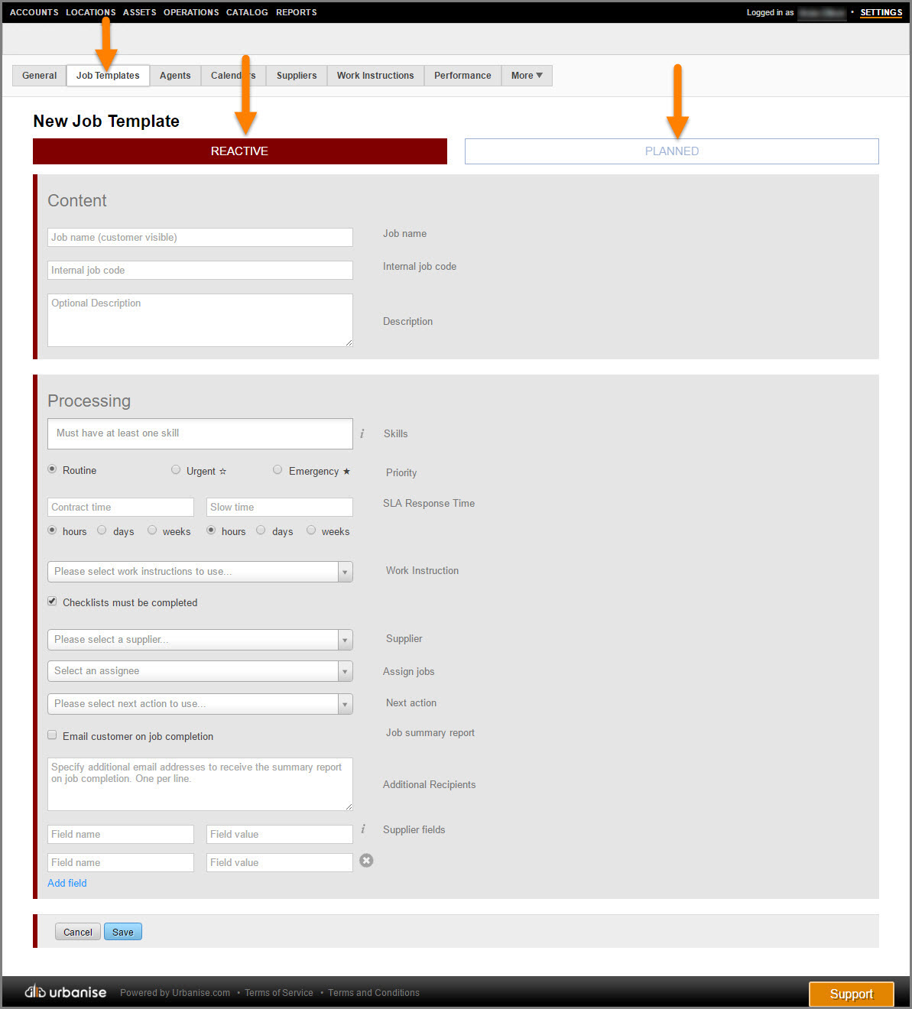The height and width of the screenshot is (1009, 912).
Task: Open the work instructions dropdown
Action: (x=200, y=572)
